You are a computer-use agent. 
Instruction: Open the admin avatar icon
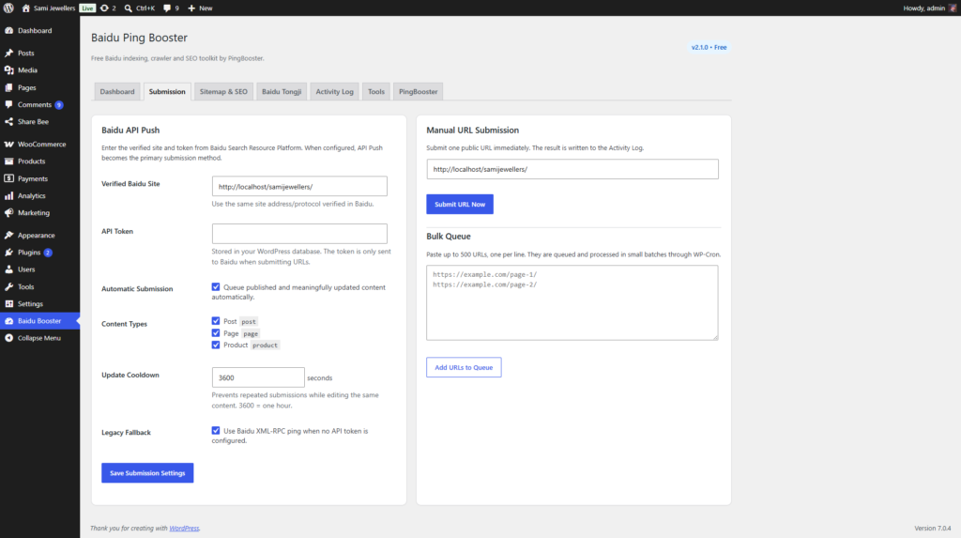[x=953, y=8]
